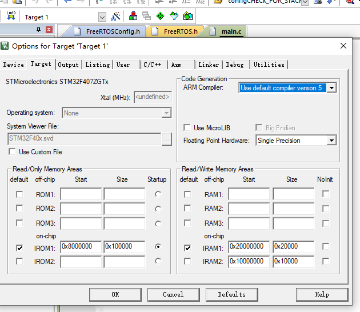Click the Defaults button
The height and width of the screenshot is (312, 360).
[x=231, y=294]
